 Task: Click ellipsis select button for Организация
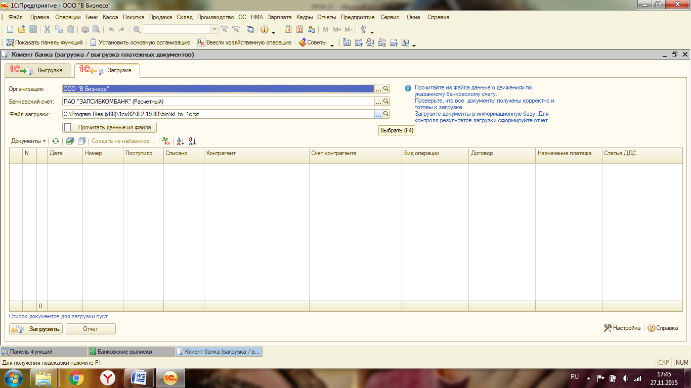[x=378, y=88]
